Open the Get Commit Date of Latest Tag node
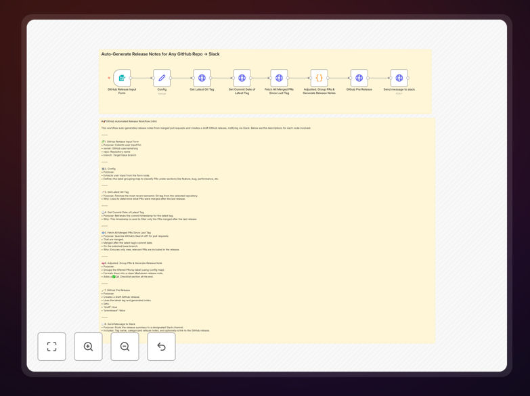The width and height of the screenshot is (530, 396). 242,78
